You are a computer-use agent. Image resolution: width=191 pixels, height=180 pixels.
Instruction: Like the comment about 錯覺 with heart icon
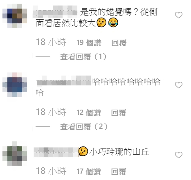pyautogui.click(x=179, y=15)
